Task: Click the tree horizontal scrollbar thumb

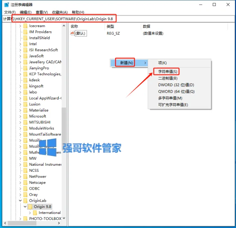Action: [22, 223]
